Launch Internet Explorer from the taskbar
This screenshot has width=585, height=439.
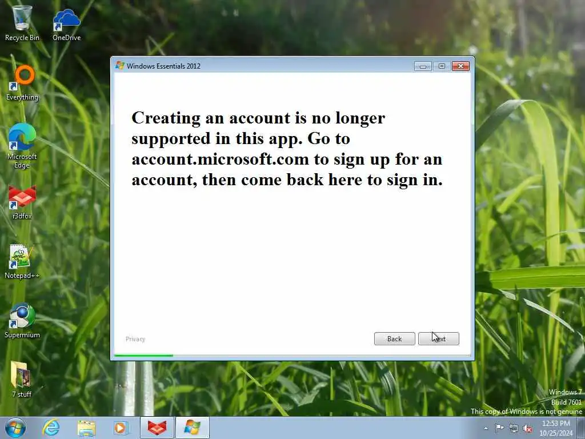[x=51, y=428]
